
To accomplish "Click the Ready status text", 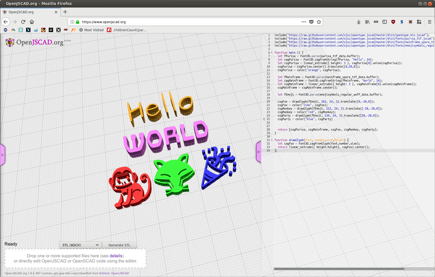I will pyautogui.click(x=11, y=244).
